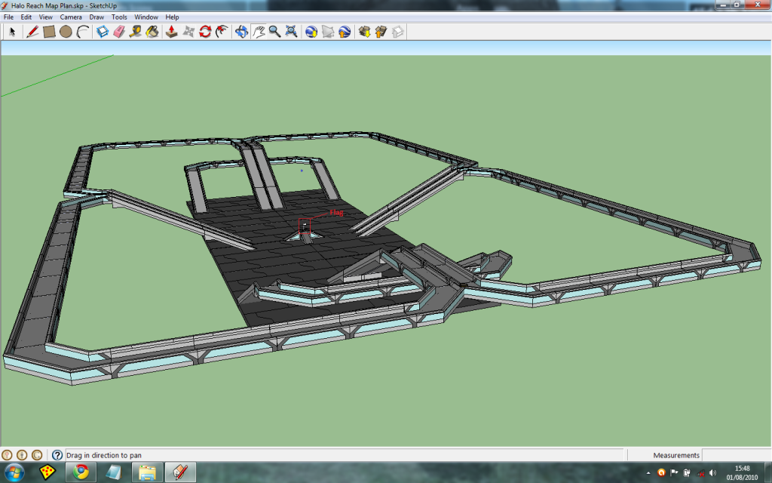772x483 pixels.
Task: Choose the Tape Measure tool
Action: (x=136, y=32)
